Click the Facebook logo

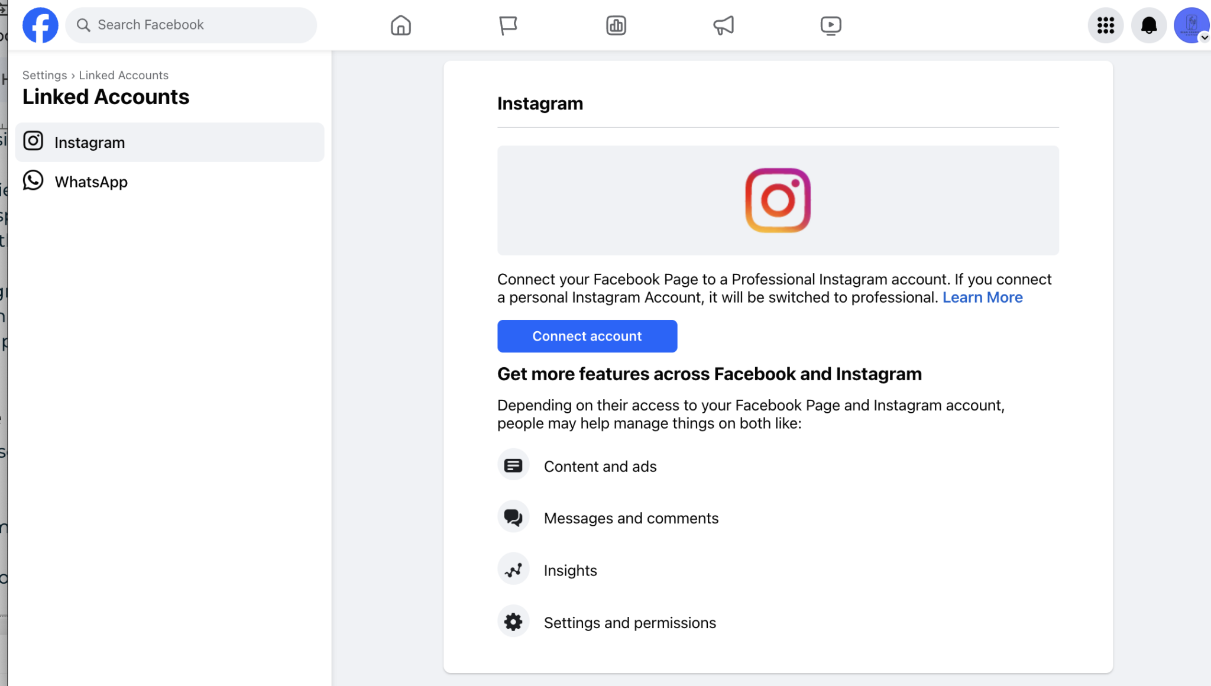click(x=40, y=25)
